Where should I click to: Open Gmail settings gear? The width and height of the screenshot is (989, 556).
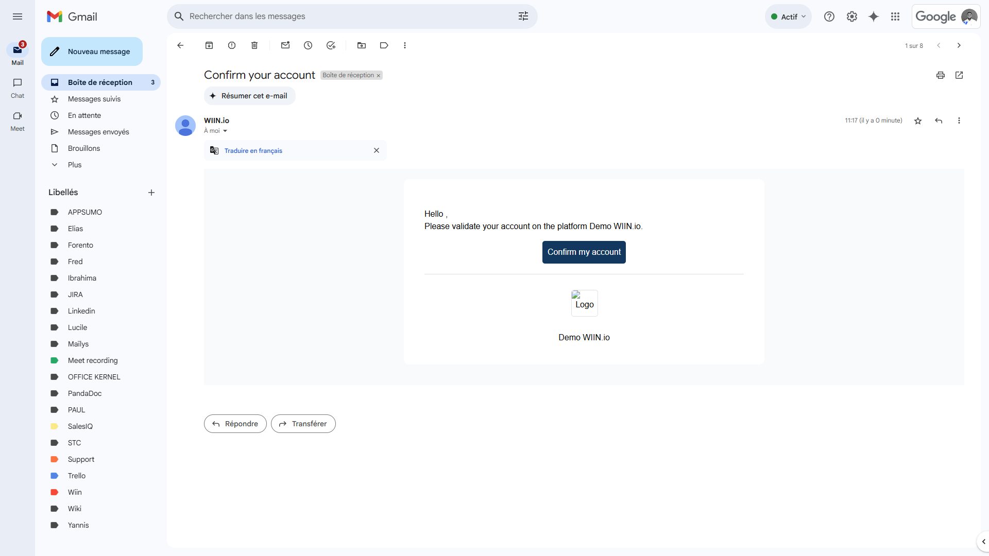pos(852,16)
